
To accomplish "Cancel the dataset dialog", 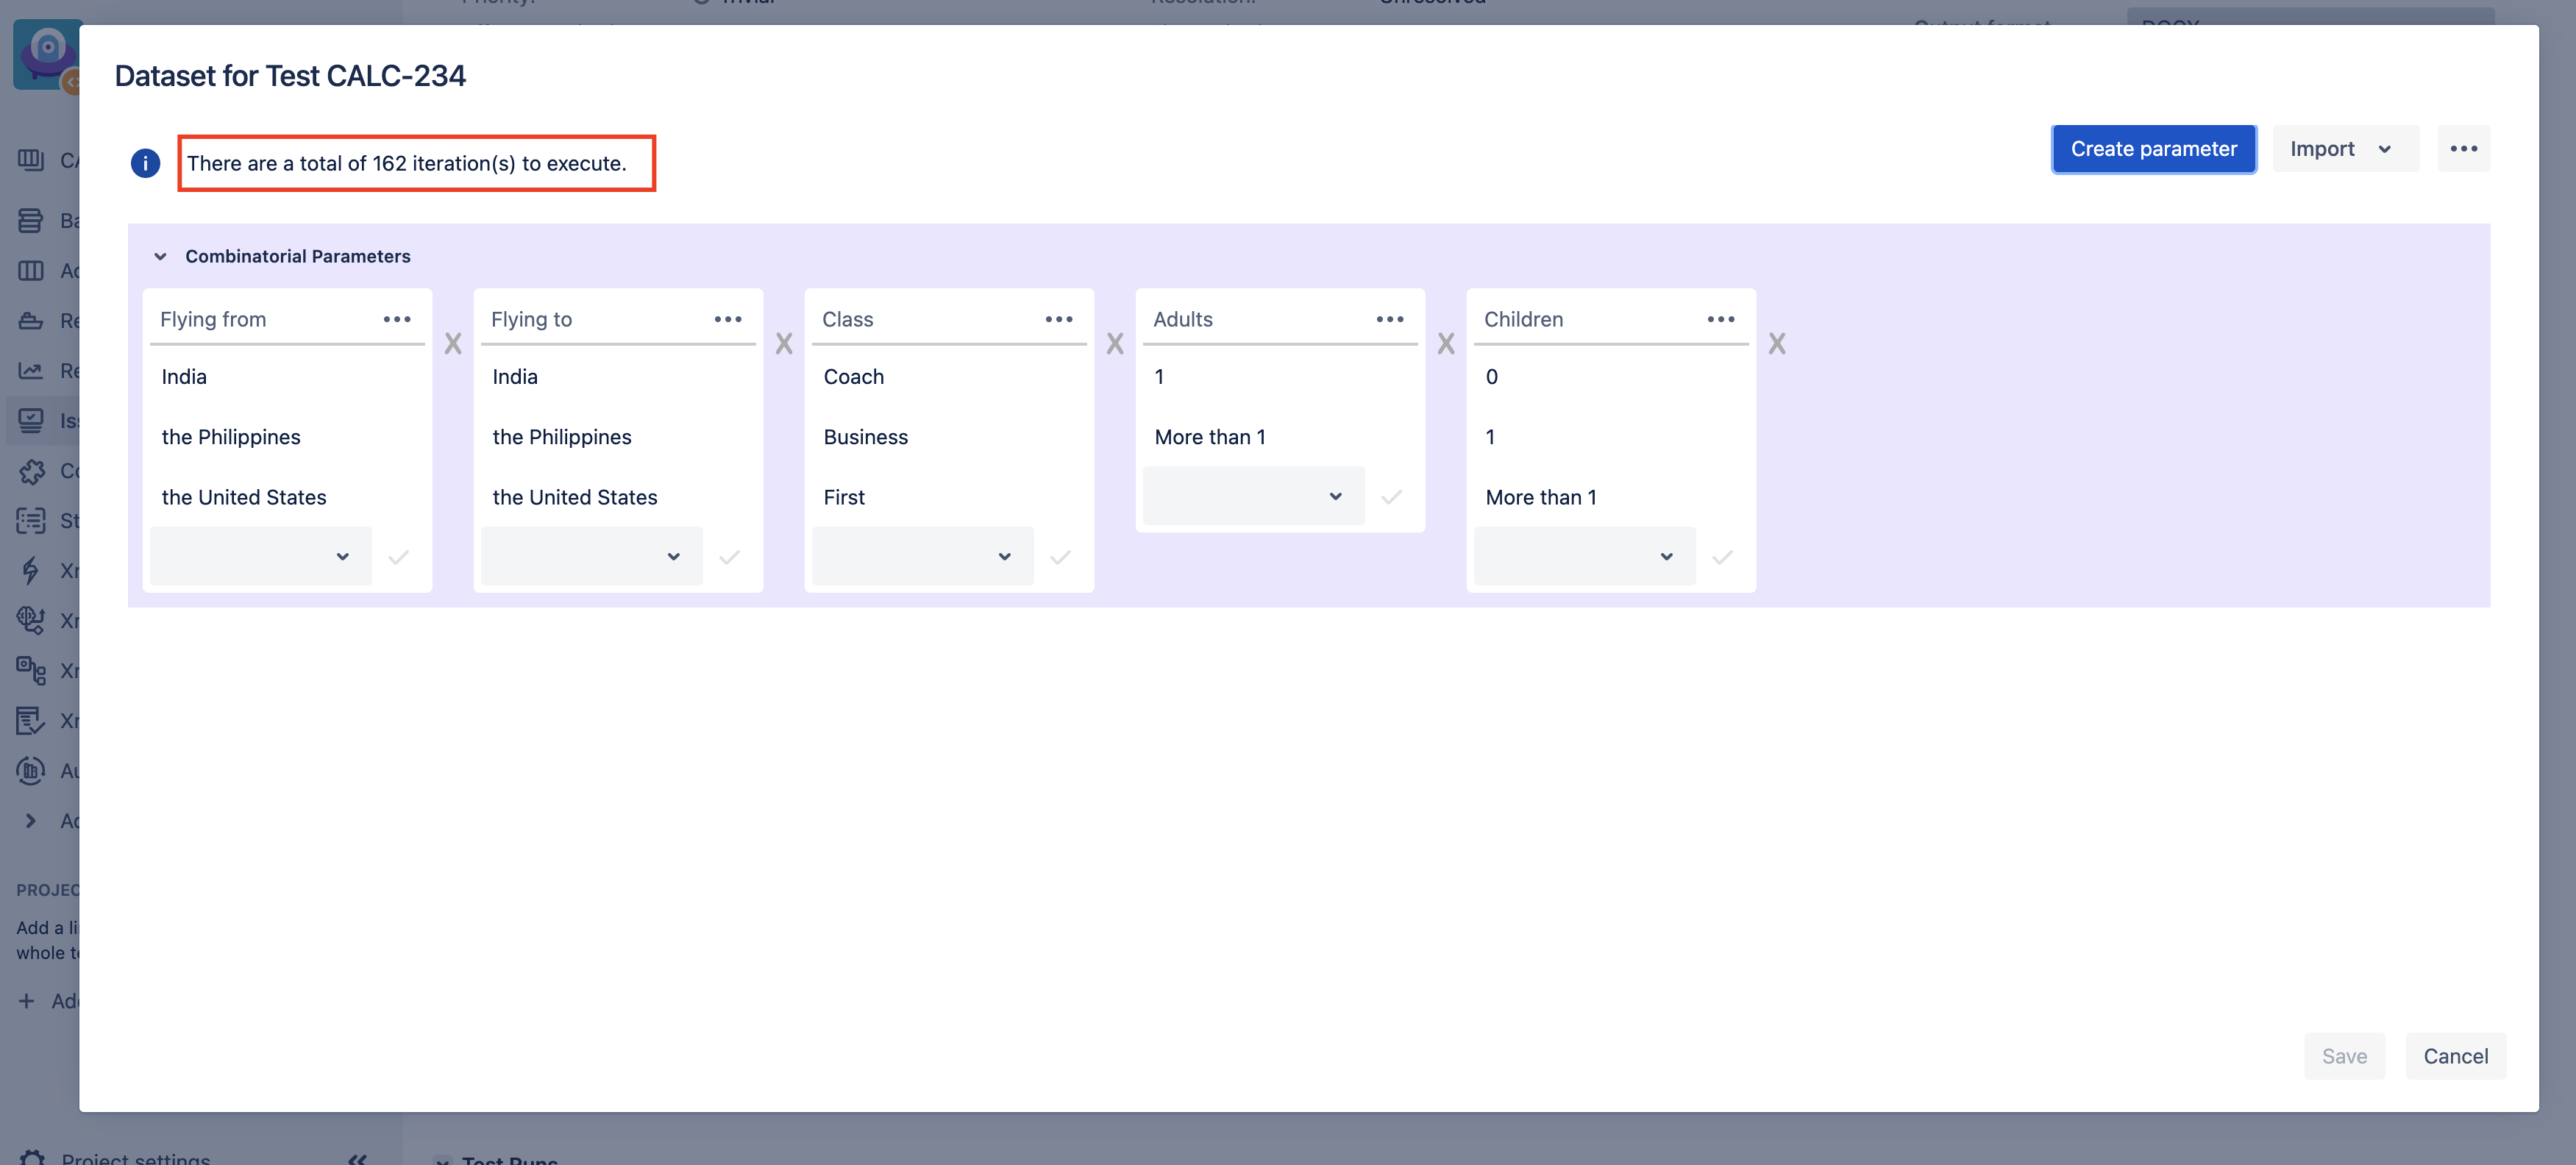I will pyautogui.click(x=2455, y=1056).
